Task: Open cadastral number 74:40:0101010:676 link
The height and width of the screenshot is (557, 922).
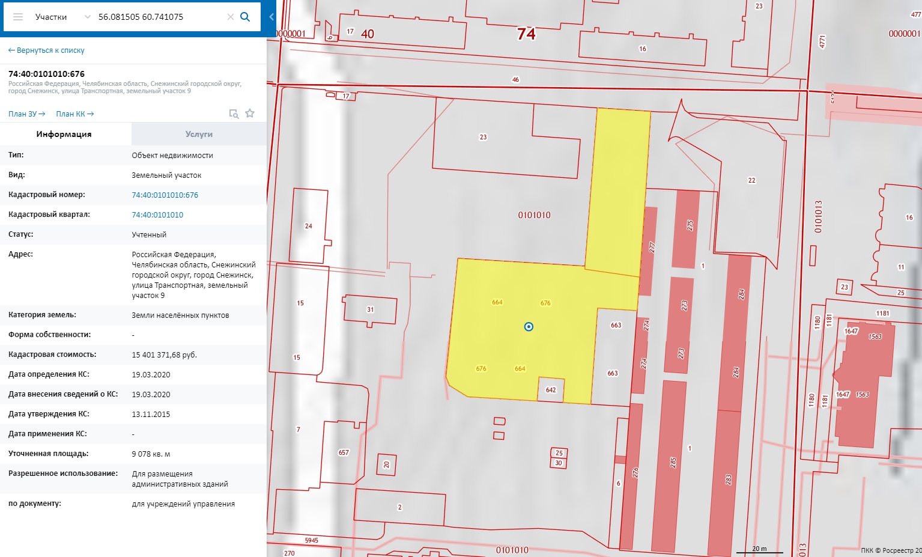Action: coord(165,195)
